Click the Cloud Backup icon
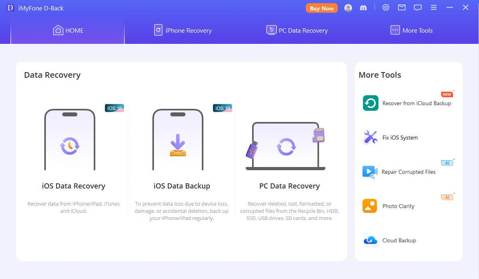 371,240
